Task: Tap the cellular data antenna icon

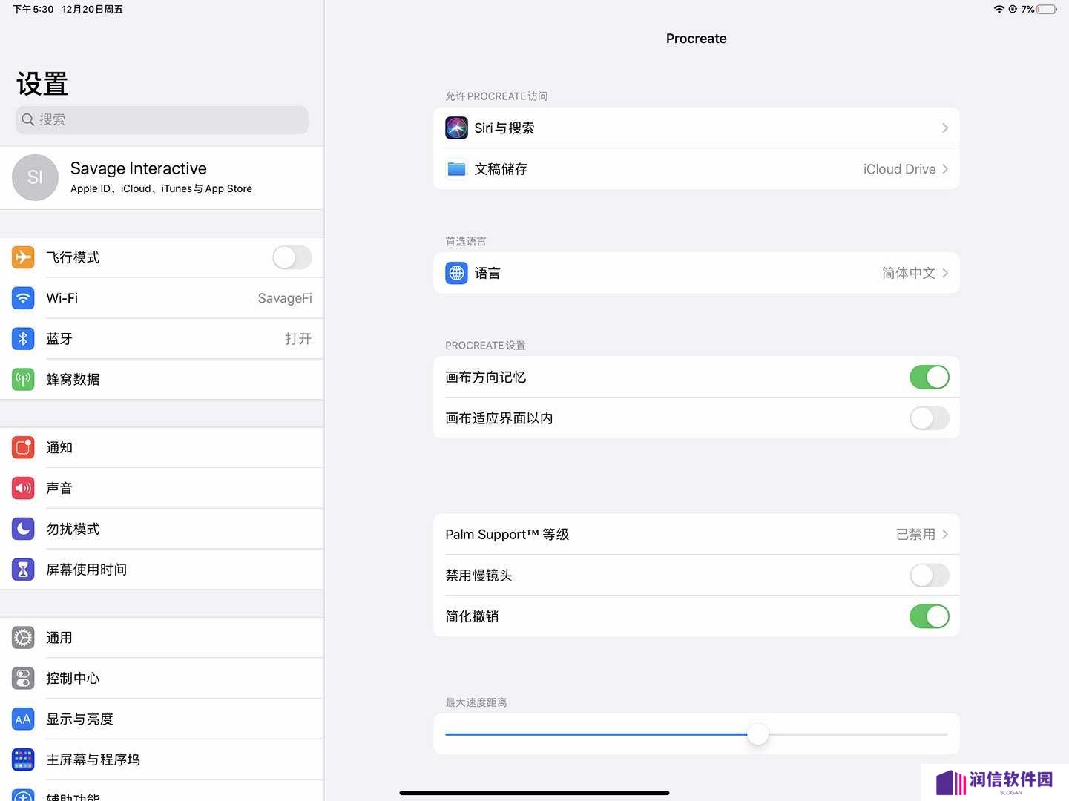Action: coord(23,380)
